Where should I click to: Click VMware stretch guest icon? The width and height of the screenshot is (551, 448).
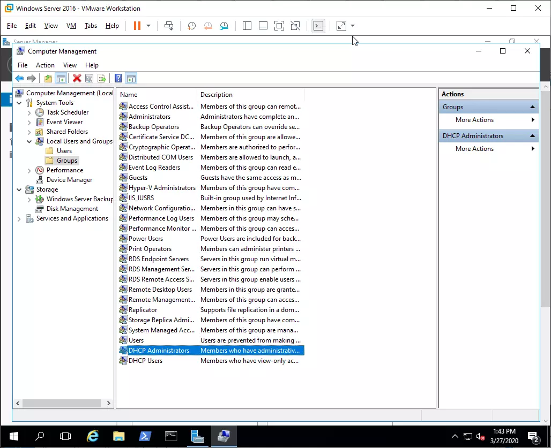(x=341, y=26)
